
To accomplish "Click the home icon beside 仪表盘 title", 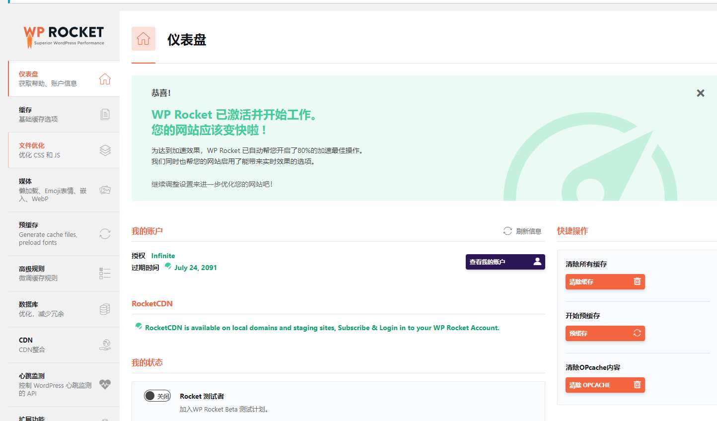I will point(143,39).
